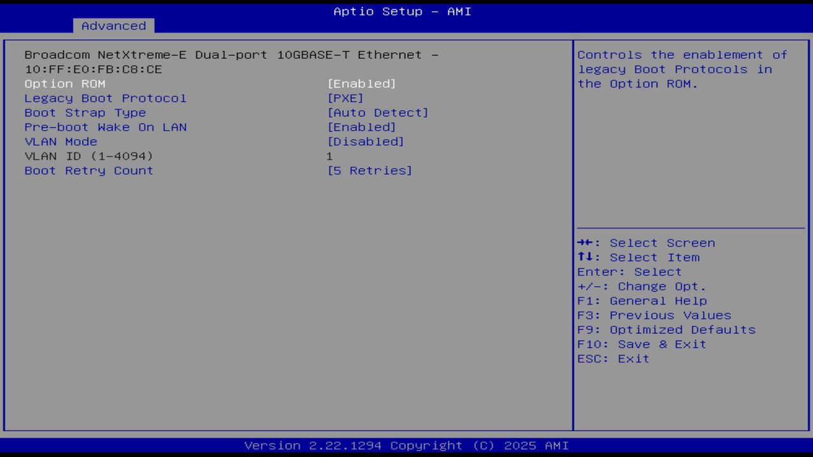Click the Broadcom NetXtreme-E adapter heading

point(232,55)
